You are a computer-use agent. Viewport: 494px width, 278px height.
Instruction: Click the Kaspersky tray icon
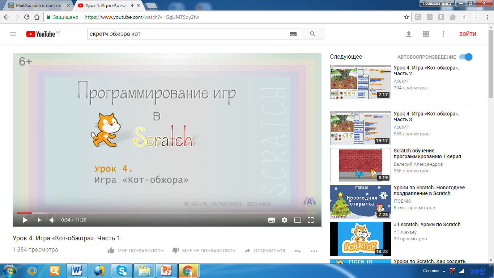coord(452,271)
